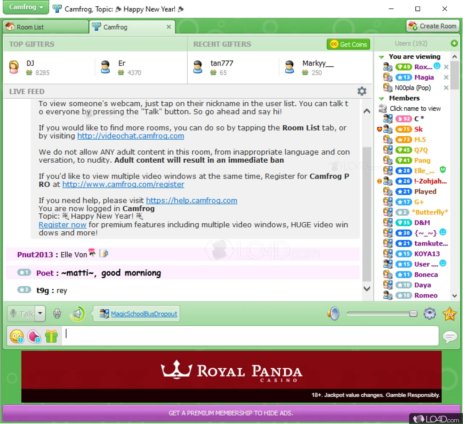This screenshot has height=424, width=463.
Task: Mute the volume speaker icon
Action: pos(334,313)
